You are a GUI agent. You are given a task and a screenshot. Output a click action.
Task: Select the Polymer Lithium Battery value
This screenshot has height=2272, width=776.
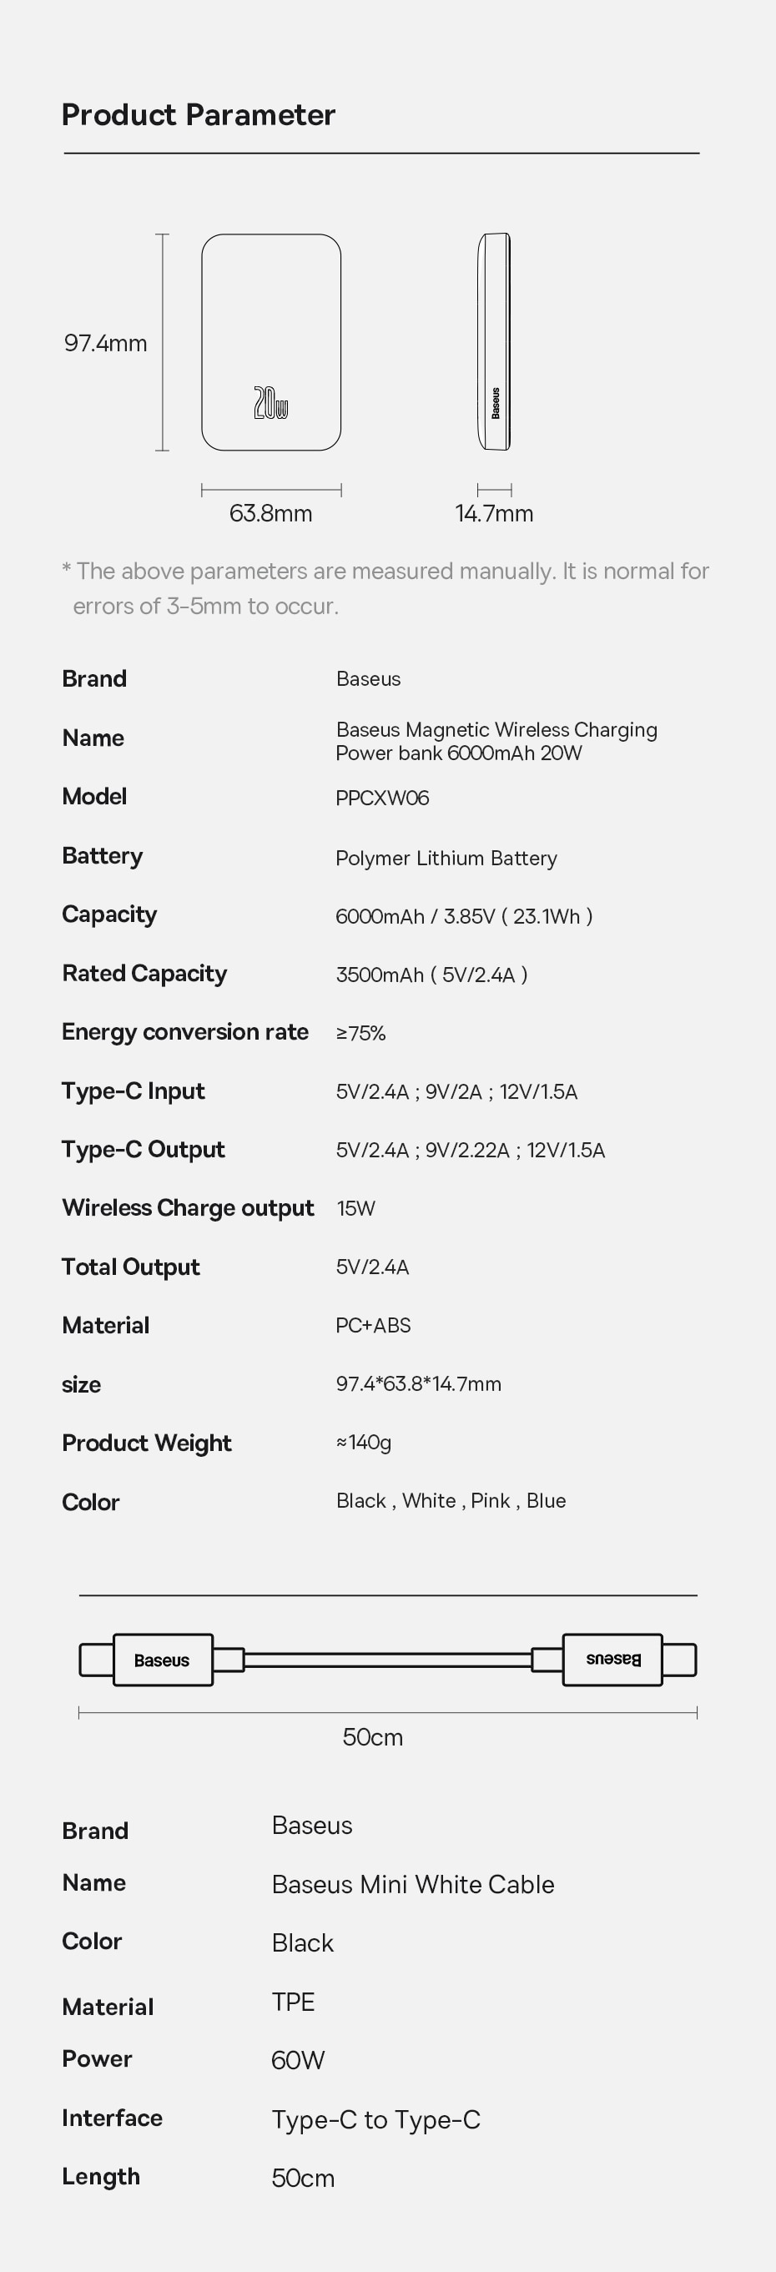point(446,859)
